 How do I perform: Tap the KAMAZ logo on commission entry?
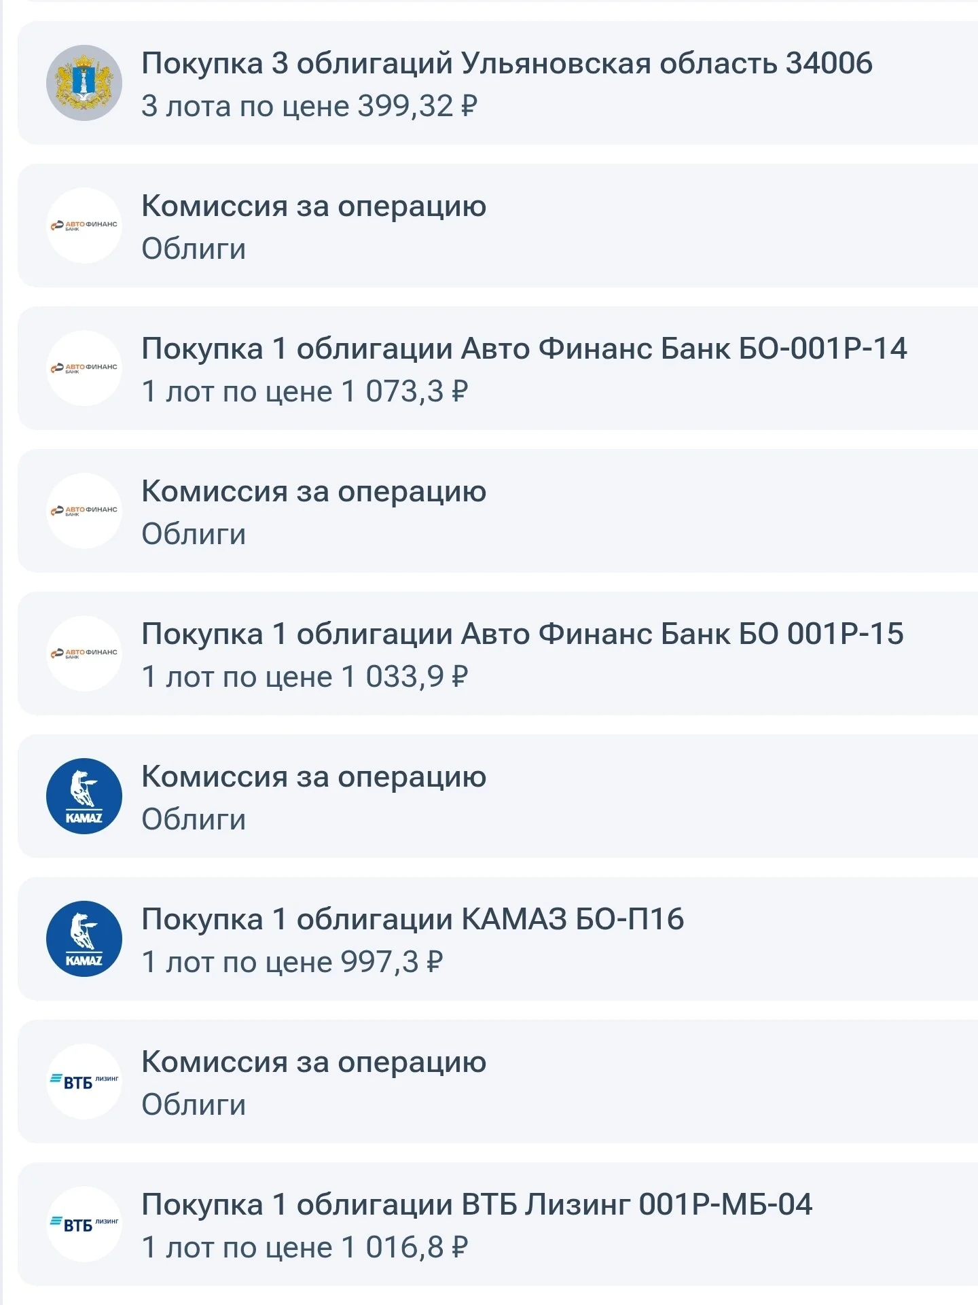(84, 796)
